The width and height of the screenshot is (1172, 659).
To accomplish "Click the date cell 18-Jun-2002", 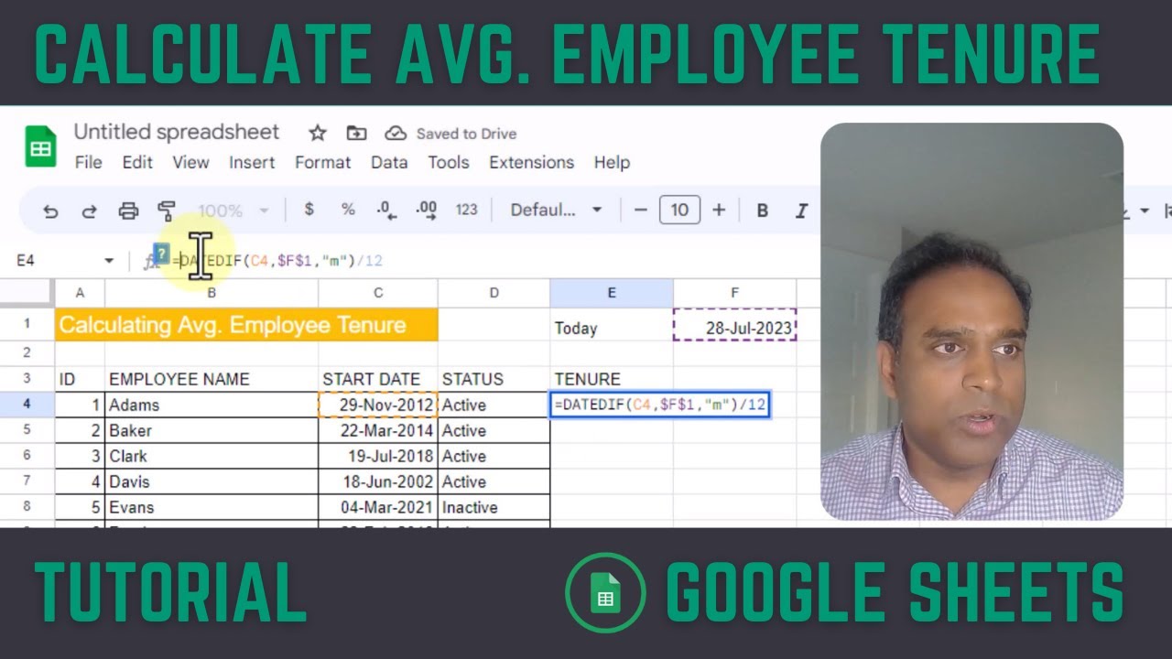I will click(x=378, y=481).
